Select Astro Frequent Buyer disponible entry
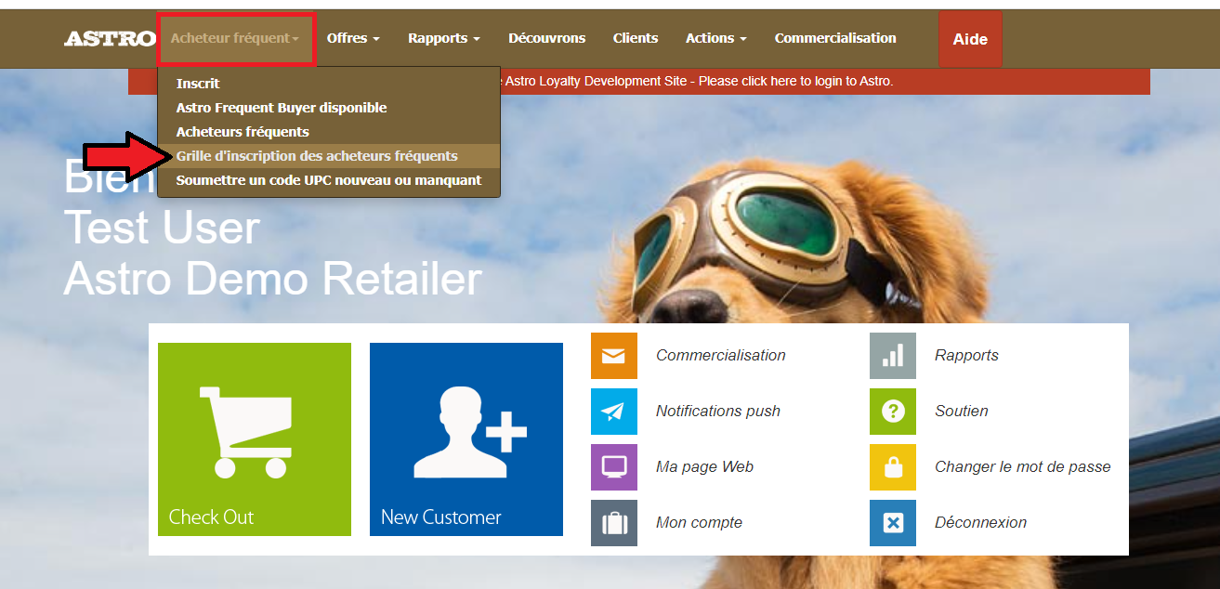The width and height of the screenshot is (1220, 589). tap(282, 108)
